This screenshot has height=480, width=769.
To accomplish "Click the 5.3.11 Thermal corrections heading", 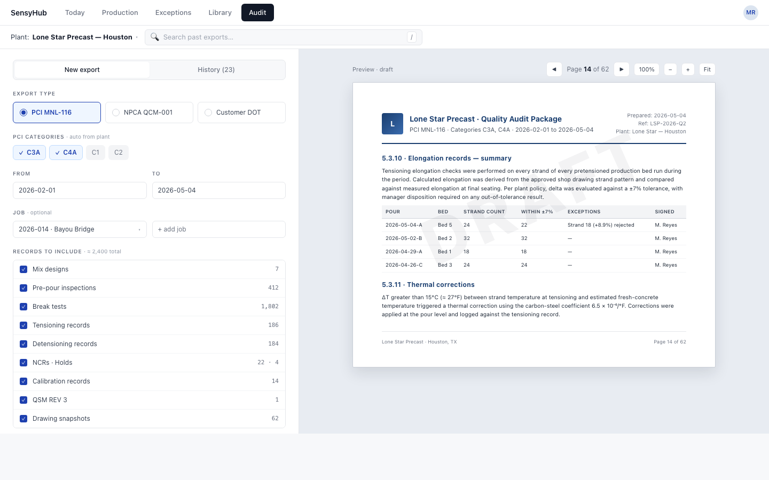I will click(x=428, y=285).
